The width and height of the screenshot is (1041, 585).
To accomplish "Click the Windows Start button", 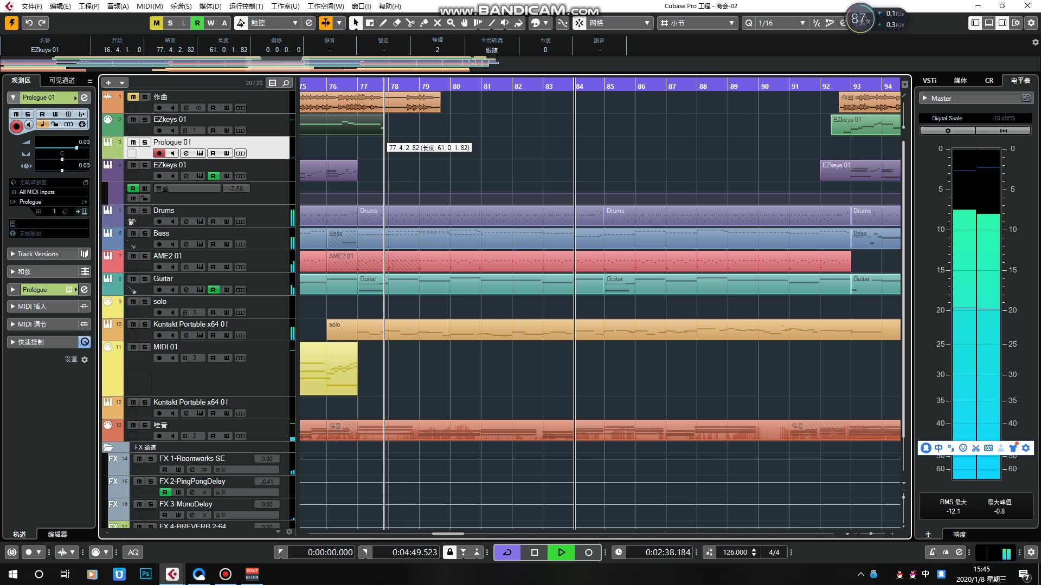I will point(13,574).
